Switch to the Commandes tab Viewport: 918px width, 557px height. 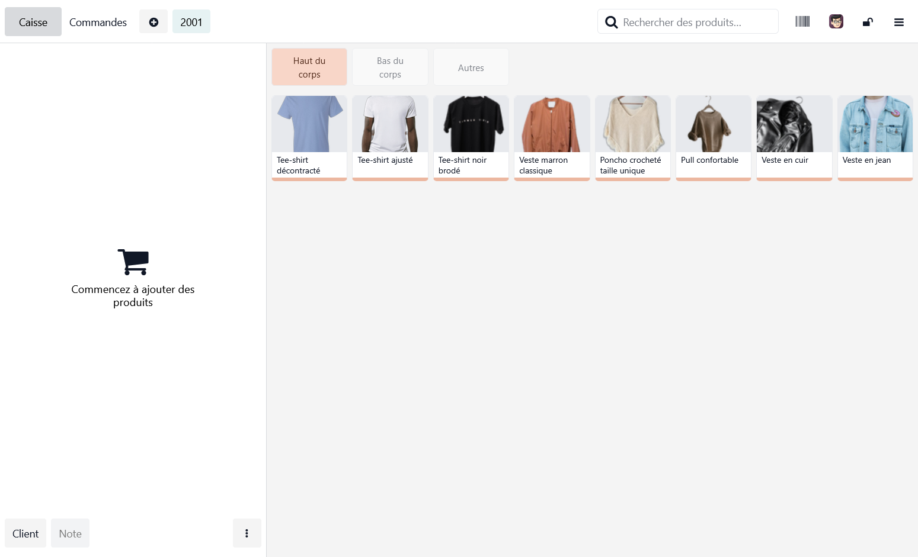[x=98, y=22]
